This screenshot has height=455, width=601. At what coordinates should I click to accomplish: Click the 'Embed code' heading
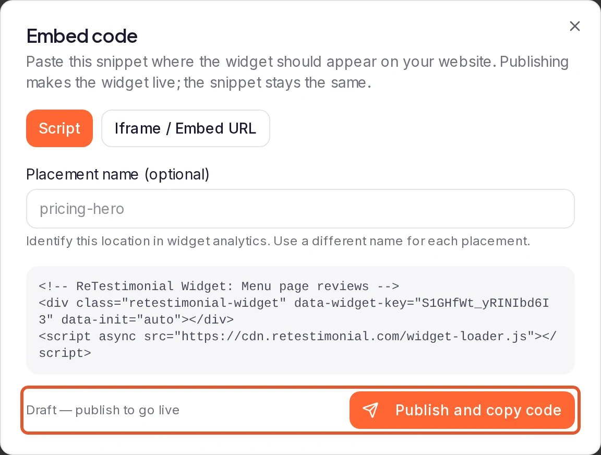point(81,36)
